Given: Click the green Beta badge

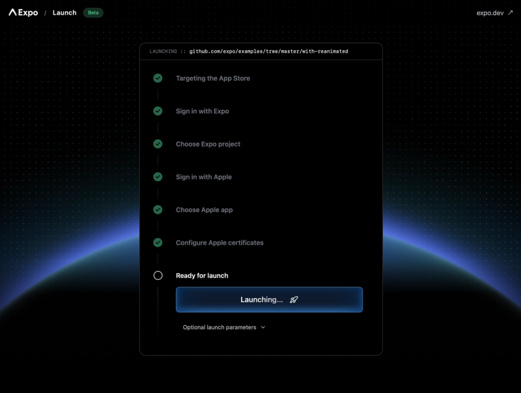Looking at the screenshot, I should point(93,12).
